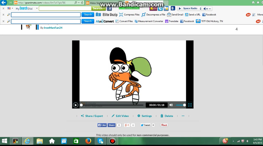Open the AllinOne Convert logo
This screenshot has width=263, height=146.
coord(105,21)
